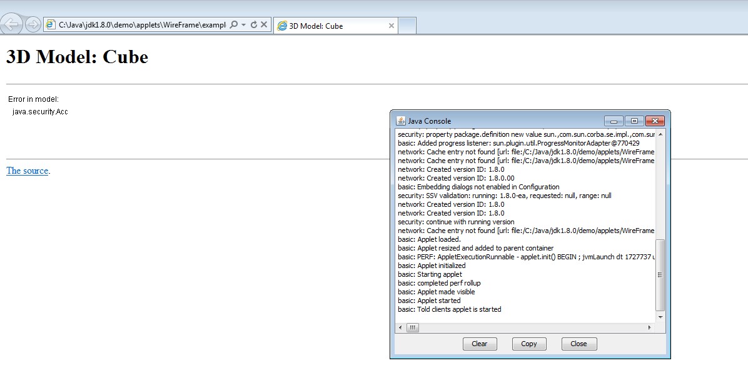Click the IE page icon in address bar

51,25
